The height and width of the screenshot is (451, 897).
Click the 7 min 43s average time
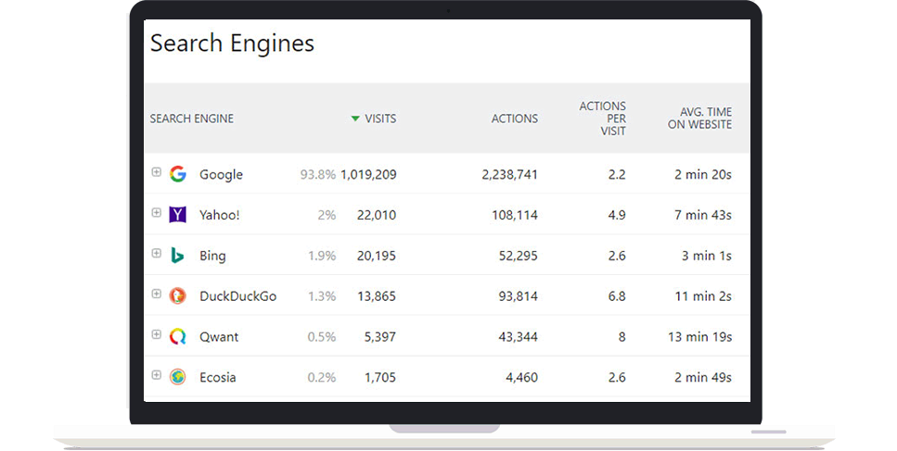(x=702, y=215)
